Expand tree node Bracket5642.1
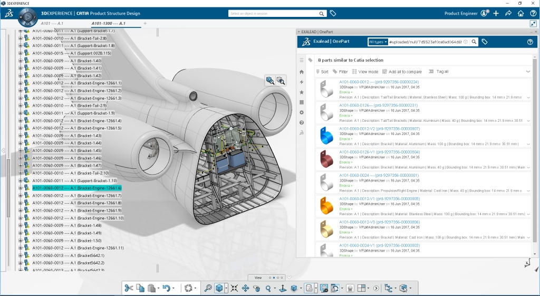 (x=21, y=255)
